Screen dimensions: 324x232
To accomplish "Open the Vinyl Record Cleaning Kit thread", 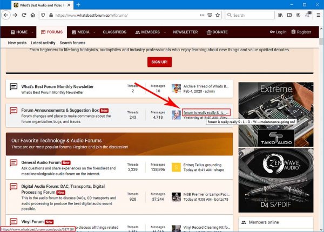I will coord(207,227).
